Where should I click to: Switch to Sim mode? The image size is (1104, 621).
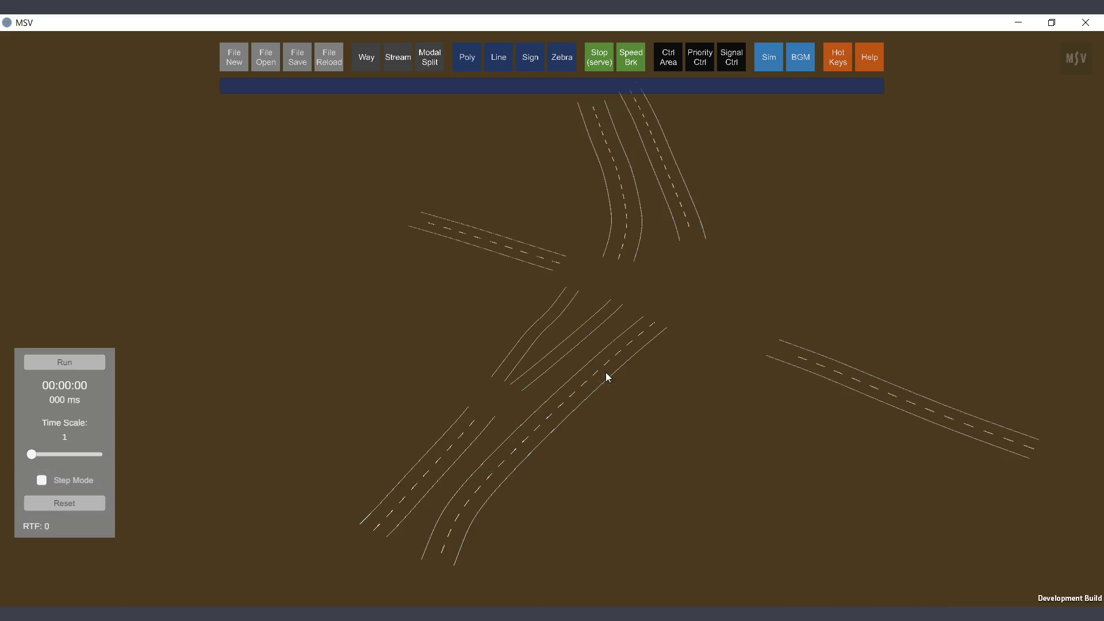tap(769, 57)
